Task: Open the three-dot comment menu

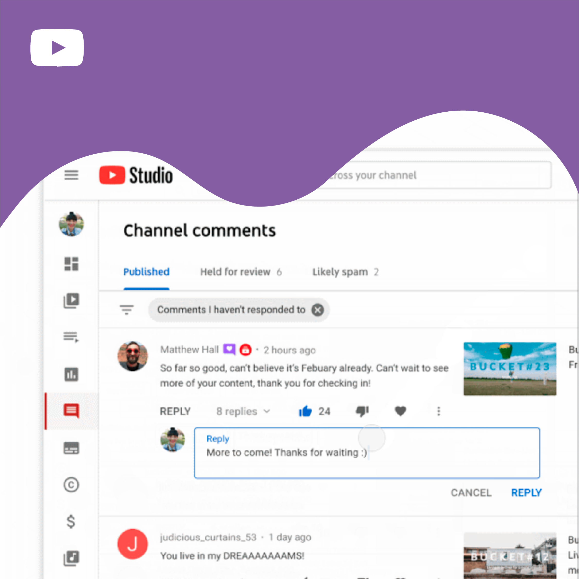Action: coord(439,411)
